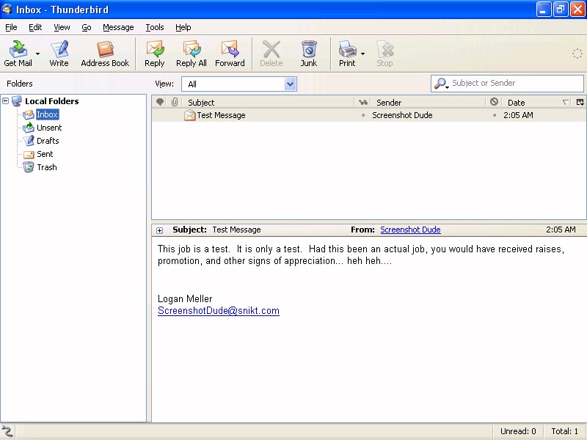Click sender Screenshot Dude in message list

click(402, 115)
